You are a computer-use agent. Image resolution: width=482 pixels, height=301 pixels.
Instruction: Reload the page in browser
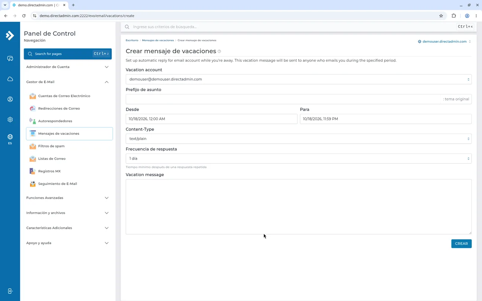coord(24,16)
